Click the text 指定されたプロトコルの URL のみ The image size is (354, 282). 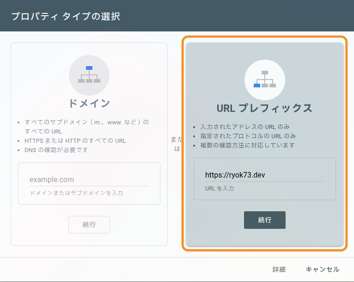tap(248, 136)
